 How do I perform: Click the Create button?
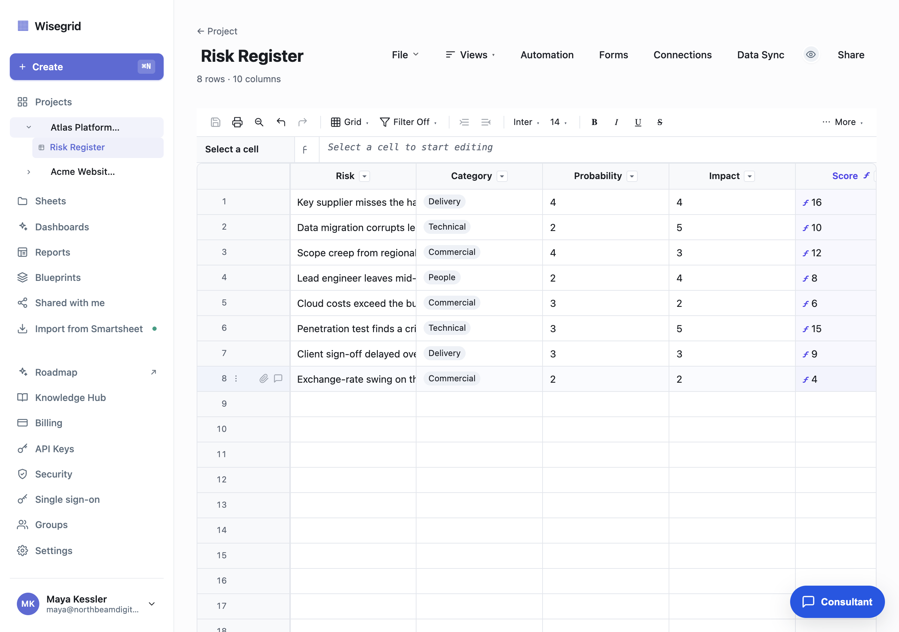86,67
